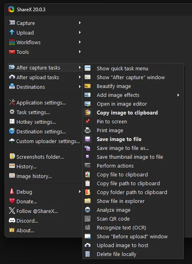Click the Follow @ShareX... label
The height and width of the screenshot is (264, 192).
[x=37, y=211]
